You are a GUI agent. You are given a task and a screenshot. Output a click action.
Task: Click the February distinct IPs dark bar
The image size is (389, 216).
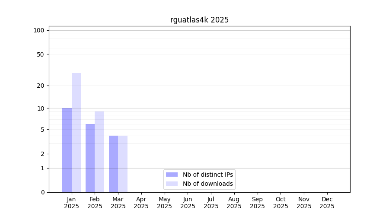point(90,158)
